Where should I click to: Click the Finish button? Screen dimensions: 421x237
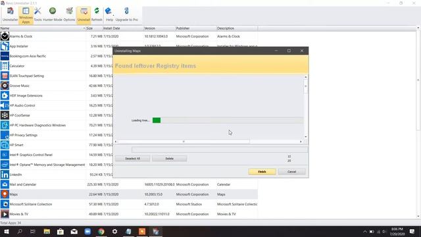(262, 172)
